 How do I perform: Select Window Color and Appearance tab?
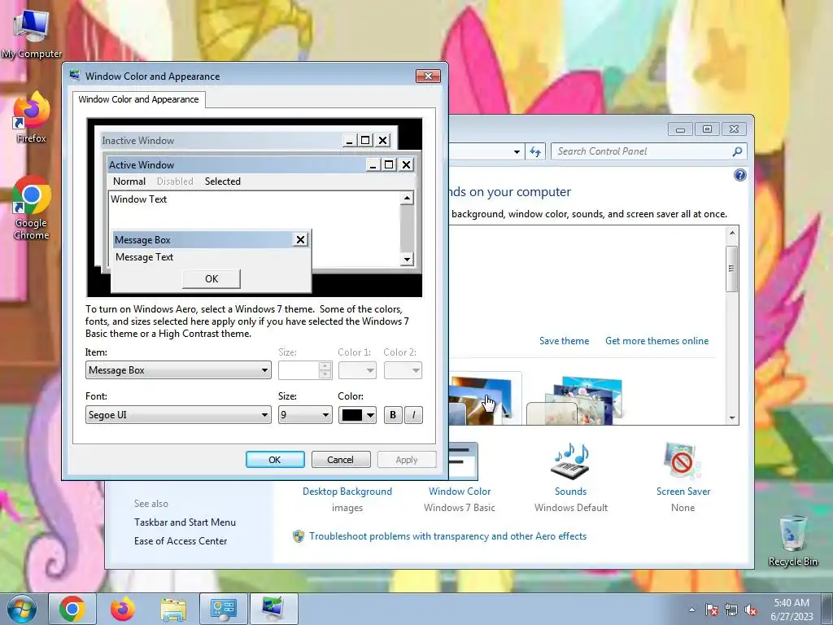138,99
